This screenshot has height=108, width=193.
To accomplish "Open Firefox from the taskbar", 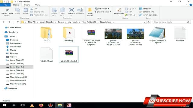I will tap(41, 105).
